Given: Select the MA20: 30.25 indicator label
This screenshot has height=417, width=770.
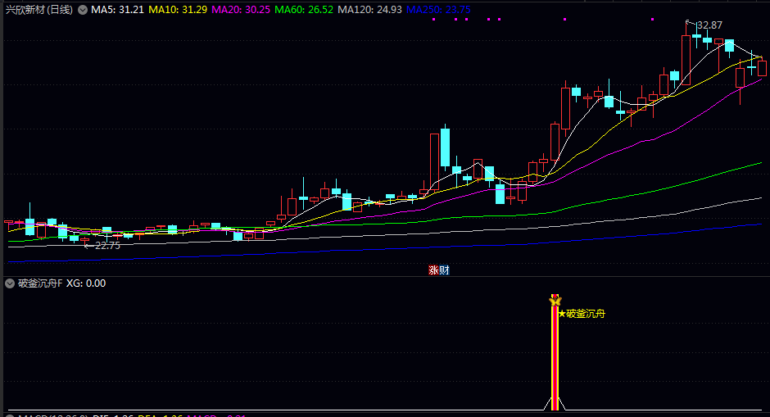Looking at the screenshot, I should click(241, 10).
